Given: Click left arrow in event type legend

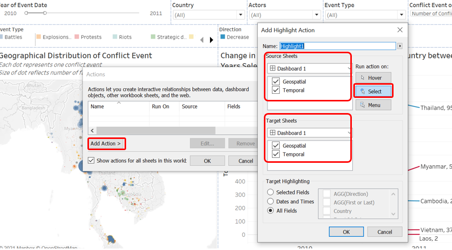Looking at the screenshot, I should (x=202, y=40).
